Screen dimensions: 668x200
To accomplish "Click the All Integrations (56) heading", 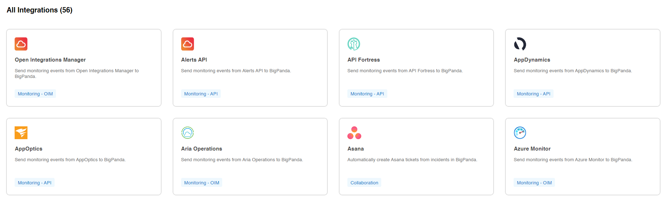I will (x=40, y=10).
